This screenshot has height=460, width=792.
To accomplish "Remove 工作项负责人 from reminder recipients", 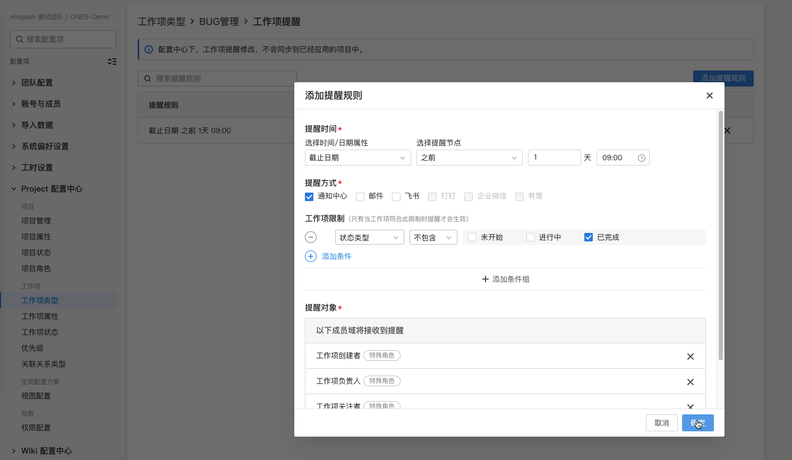I will [691, 381].
